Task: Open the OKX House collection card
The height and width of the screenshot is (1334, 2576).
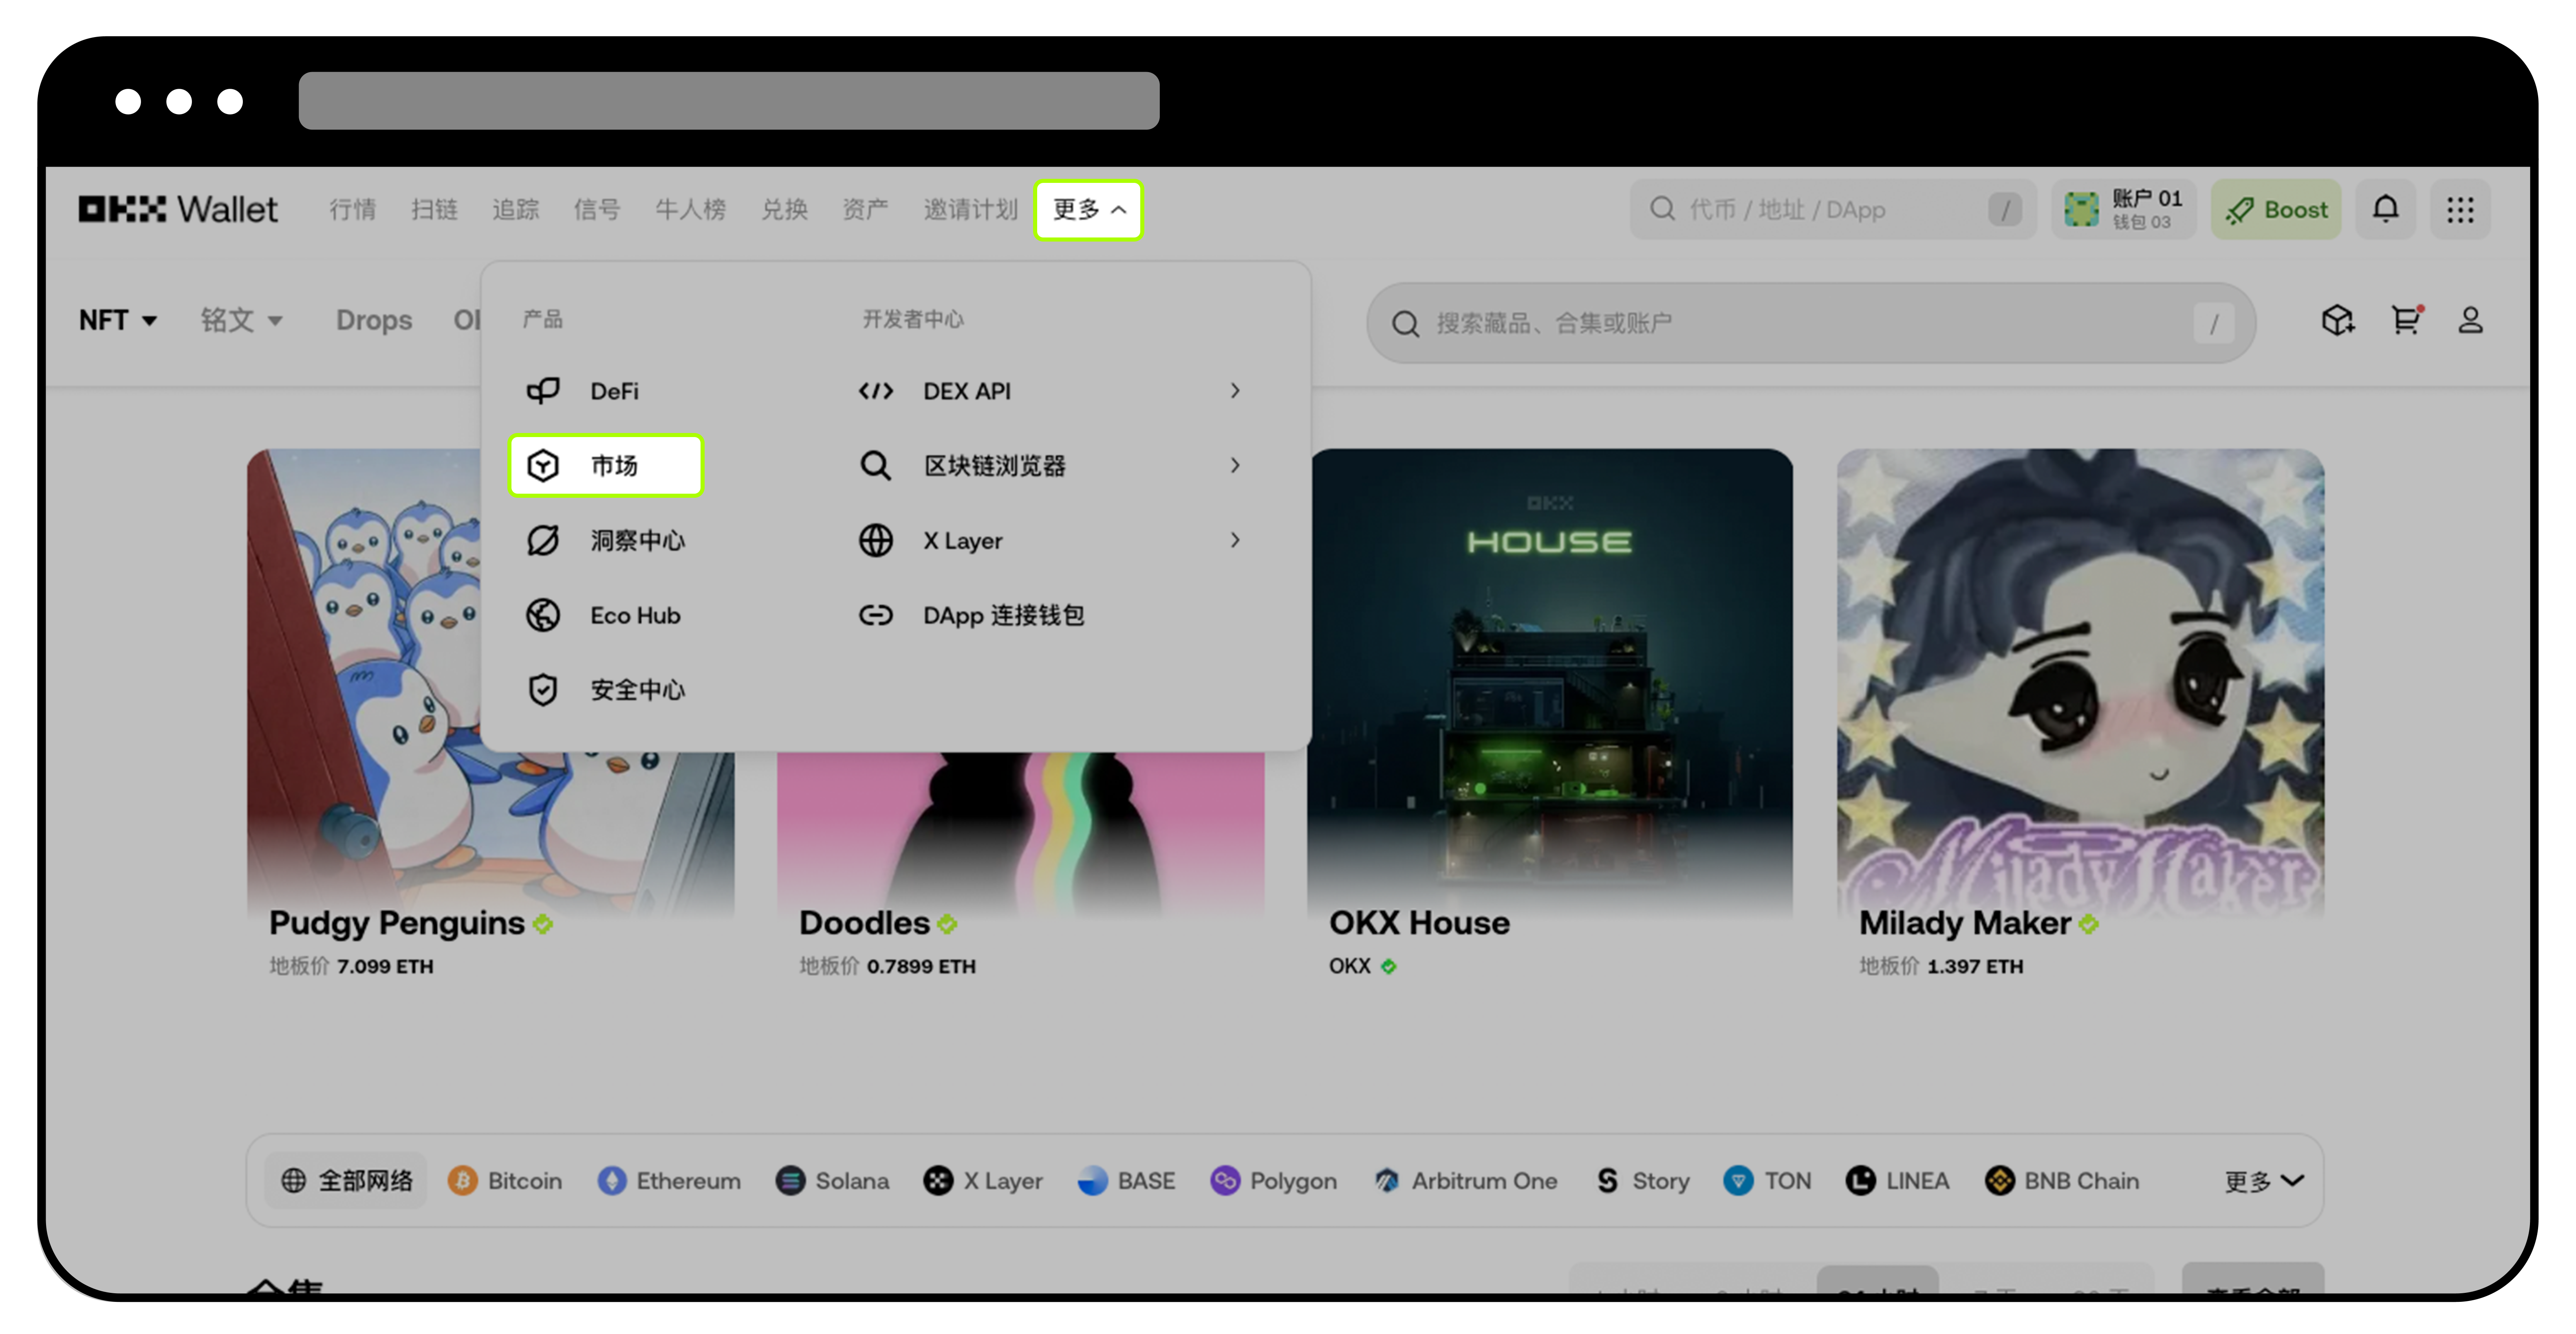Action: (1549, 714)
